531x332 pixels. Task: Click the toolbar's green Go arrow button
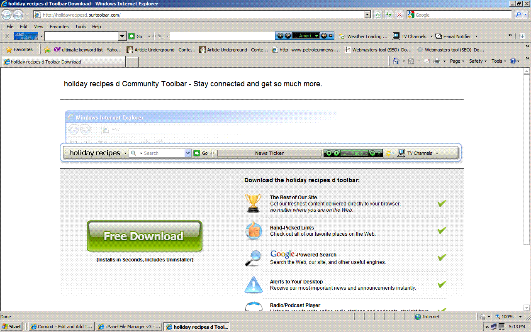point(132,36)
